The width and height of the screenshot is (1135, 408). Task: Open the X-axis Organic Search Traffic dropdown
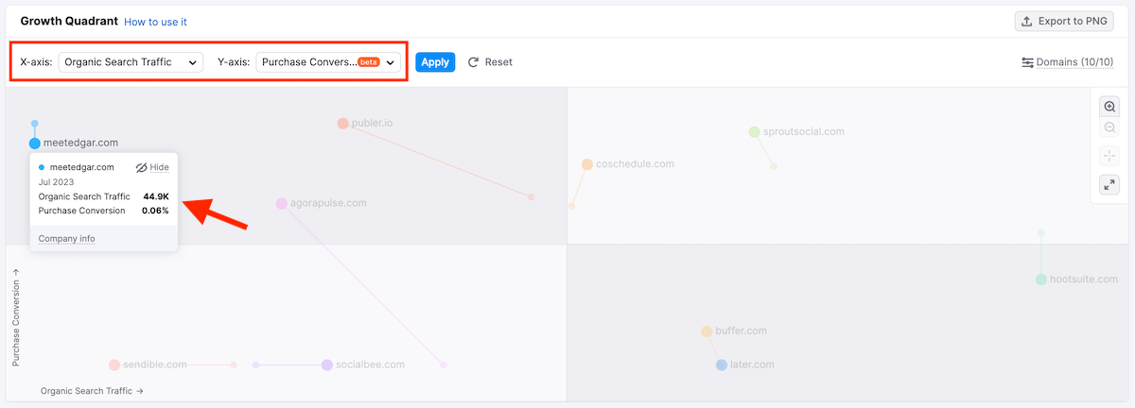[x=131, y=62]
